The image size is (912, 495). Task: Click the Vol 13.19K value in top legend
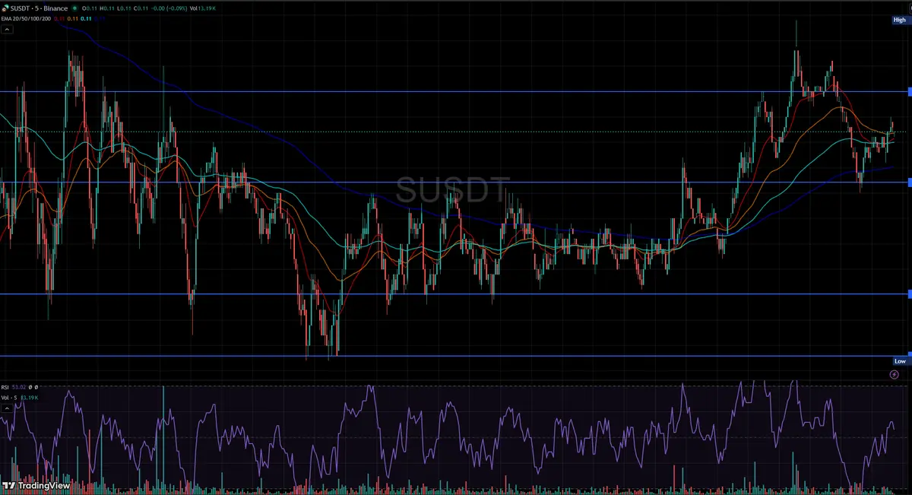coord(203,8)
